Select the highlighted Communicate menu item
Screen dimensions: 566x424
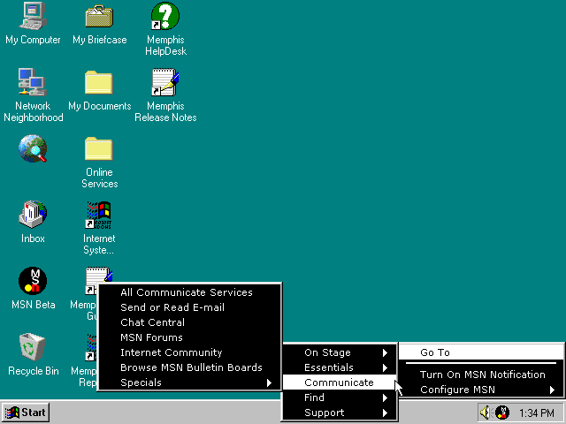click(x=340, y=382)
